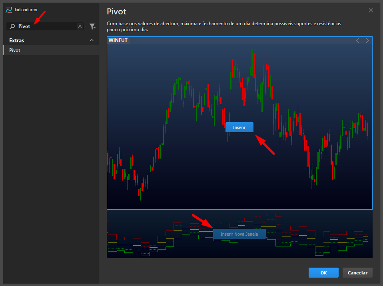The height and width of the screenshot is (286, 383).
Task: Click the Pivot heading title
Action: click(x=116, y=12)
